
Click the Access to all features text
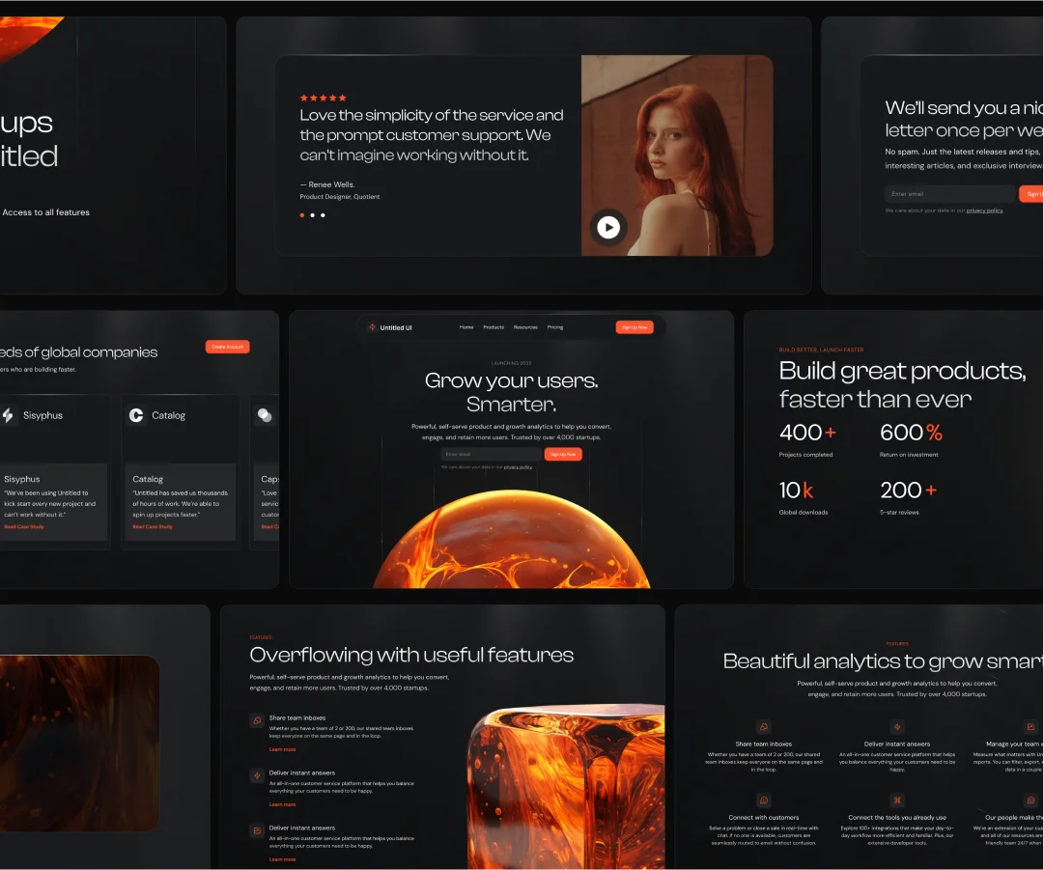coord(46,212)
